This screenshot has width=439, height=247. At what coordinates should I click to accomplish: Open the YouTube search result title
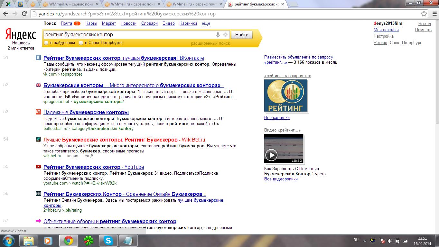point(94,167)
